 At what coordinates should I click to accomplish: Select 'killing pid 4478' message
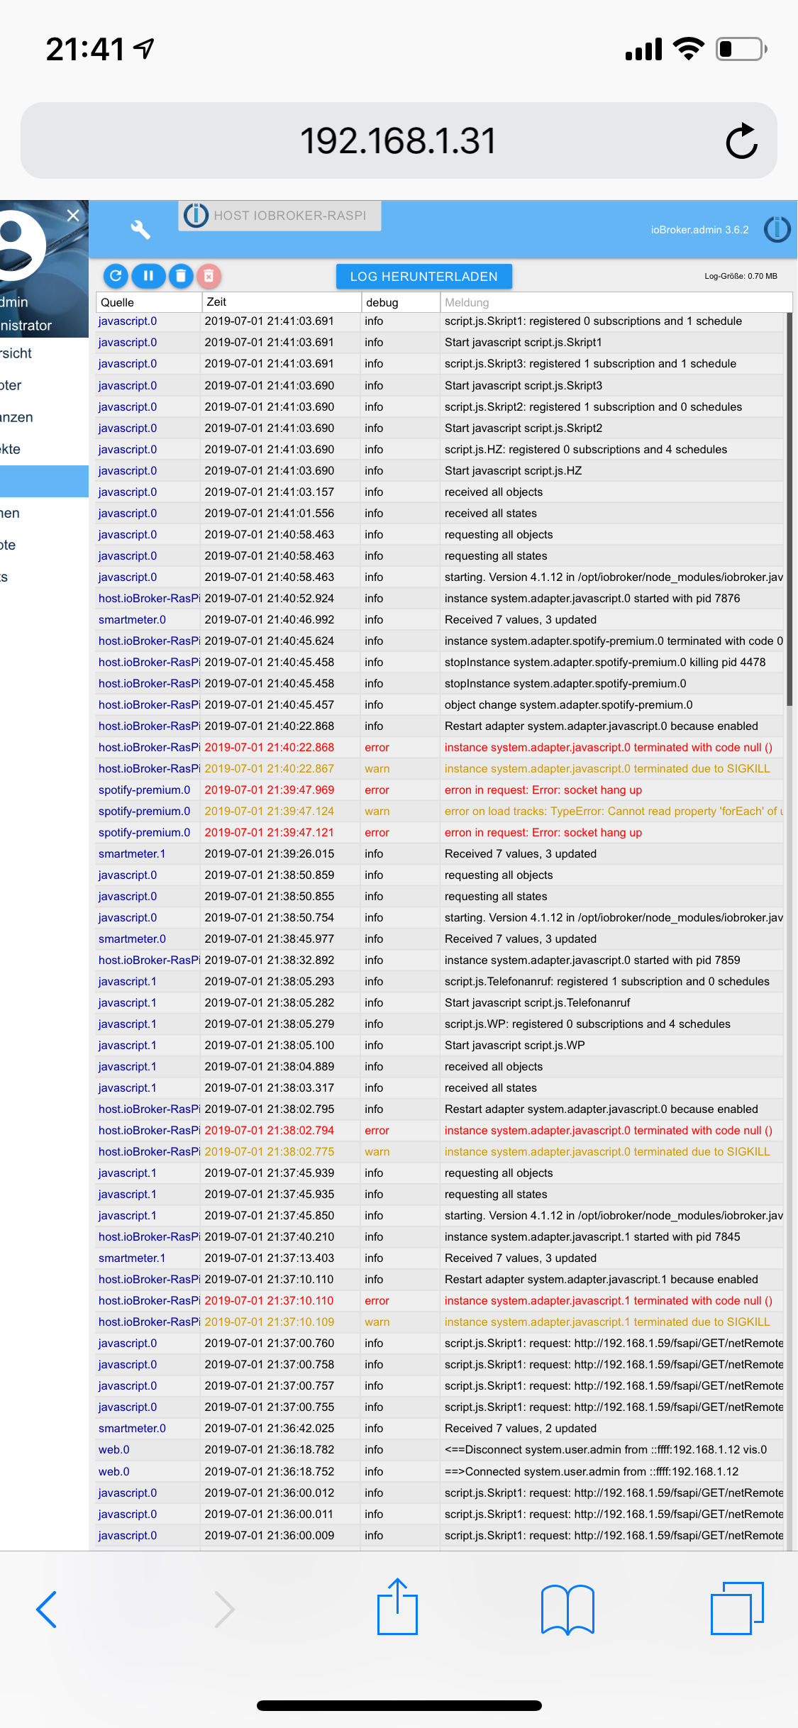(x=605, y=663)
